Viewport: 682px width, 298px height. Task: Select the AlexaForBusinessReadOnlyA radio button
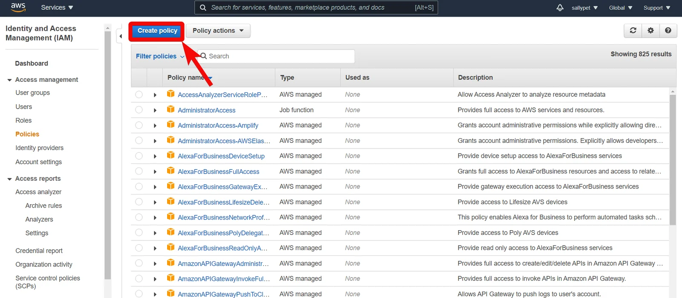coord(139,248)
